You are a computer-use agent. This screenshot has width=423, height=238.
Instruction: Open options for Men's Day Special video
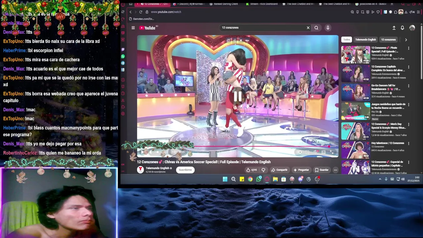(x=408, y=125)
